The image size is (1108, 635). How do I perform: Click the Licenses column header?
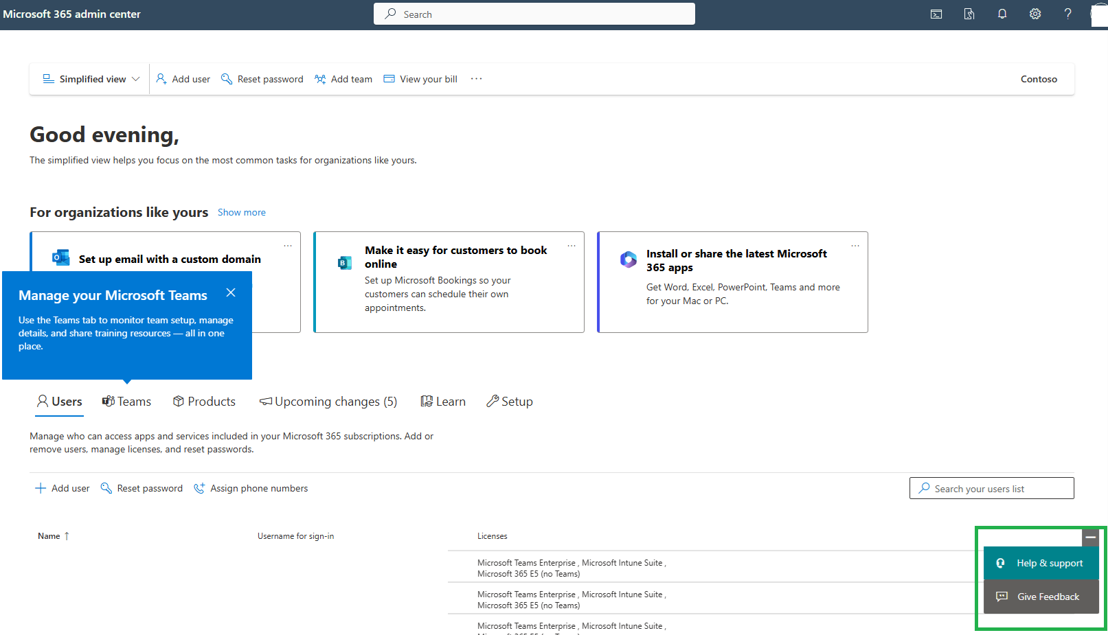(x=493, y=536)
